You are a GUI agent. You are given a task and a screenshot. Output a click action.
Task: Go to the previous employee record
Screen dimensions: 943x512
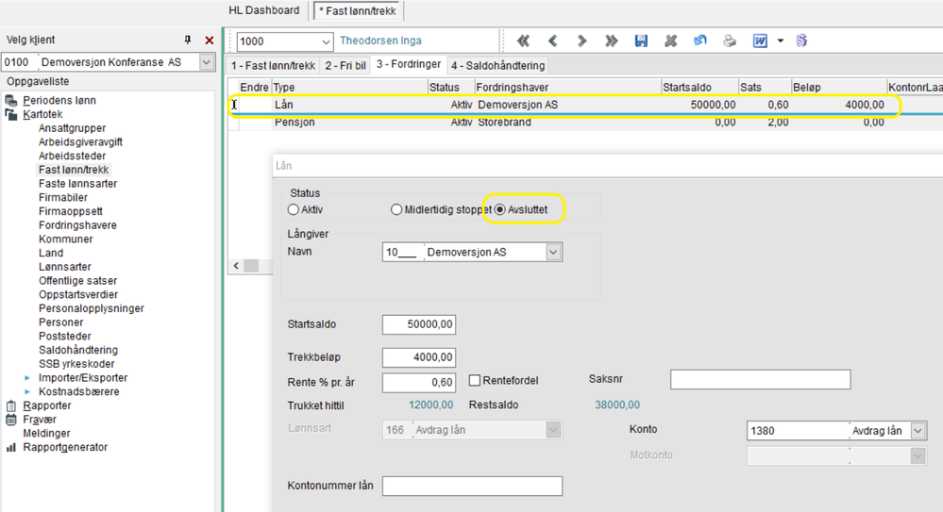click(x=553, y=41)
